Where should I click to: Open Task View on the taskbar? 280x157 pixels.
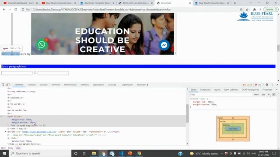pos(84,153)
